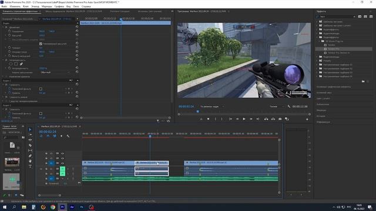The image size is (376, 211).
Task: Open the Clip menu
Action: click(26, 6)
